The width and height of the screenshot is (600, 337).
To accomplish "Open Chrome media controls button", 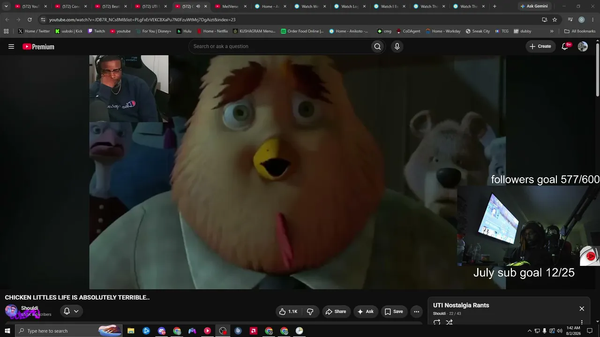I will click(x=570, y=20).
